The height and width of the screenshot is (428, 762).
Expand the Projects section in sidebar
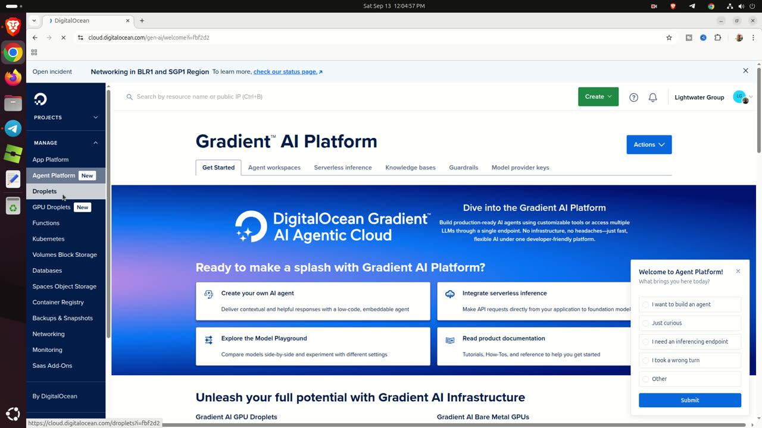coord(65,118)
